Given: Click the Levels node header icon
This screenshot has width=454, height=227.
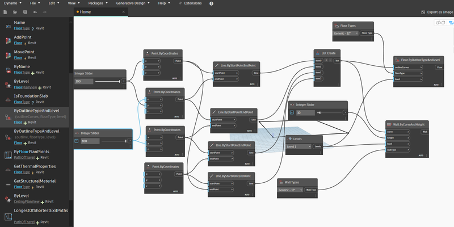Looking at the screenshot, I should click(x=290, y=139).
